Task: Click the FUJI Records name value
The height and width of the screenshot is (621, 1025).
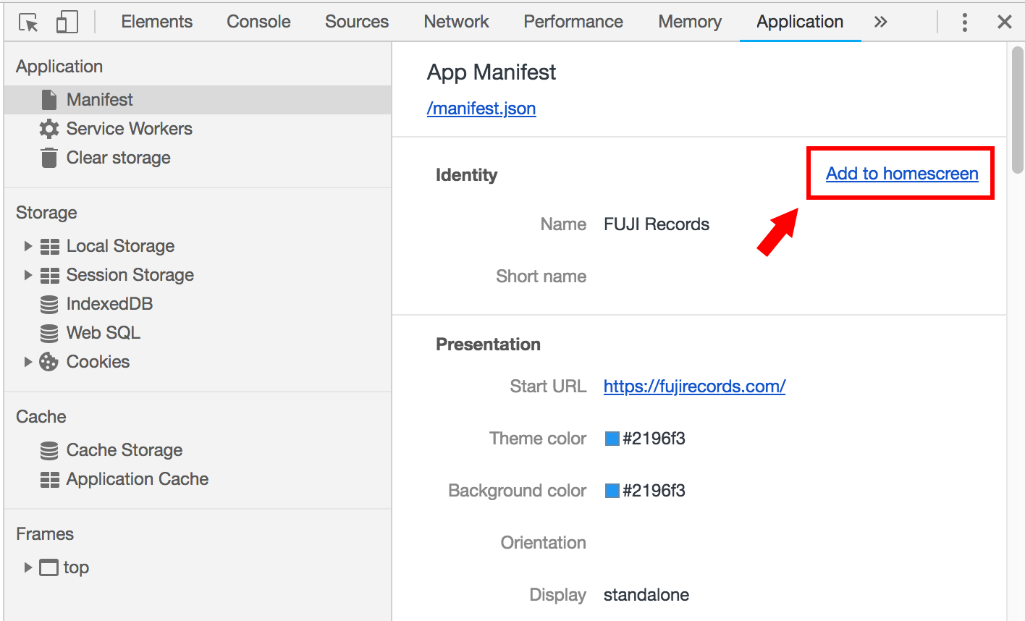Action: (x=657, y=224)
